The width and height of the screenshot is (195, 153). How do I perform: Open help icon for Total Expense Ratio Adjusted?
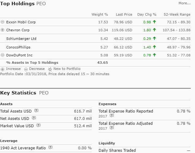[x=112, y=128]
